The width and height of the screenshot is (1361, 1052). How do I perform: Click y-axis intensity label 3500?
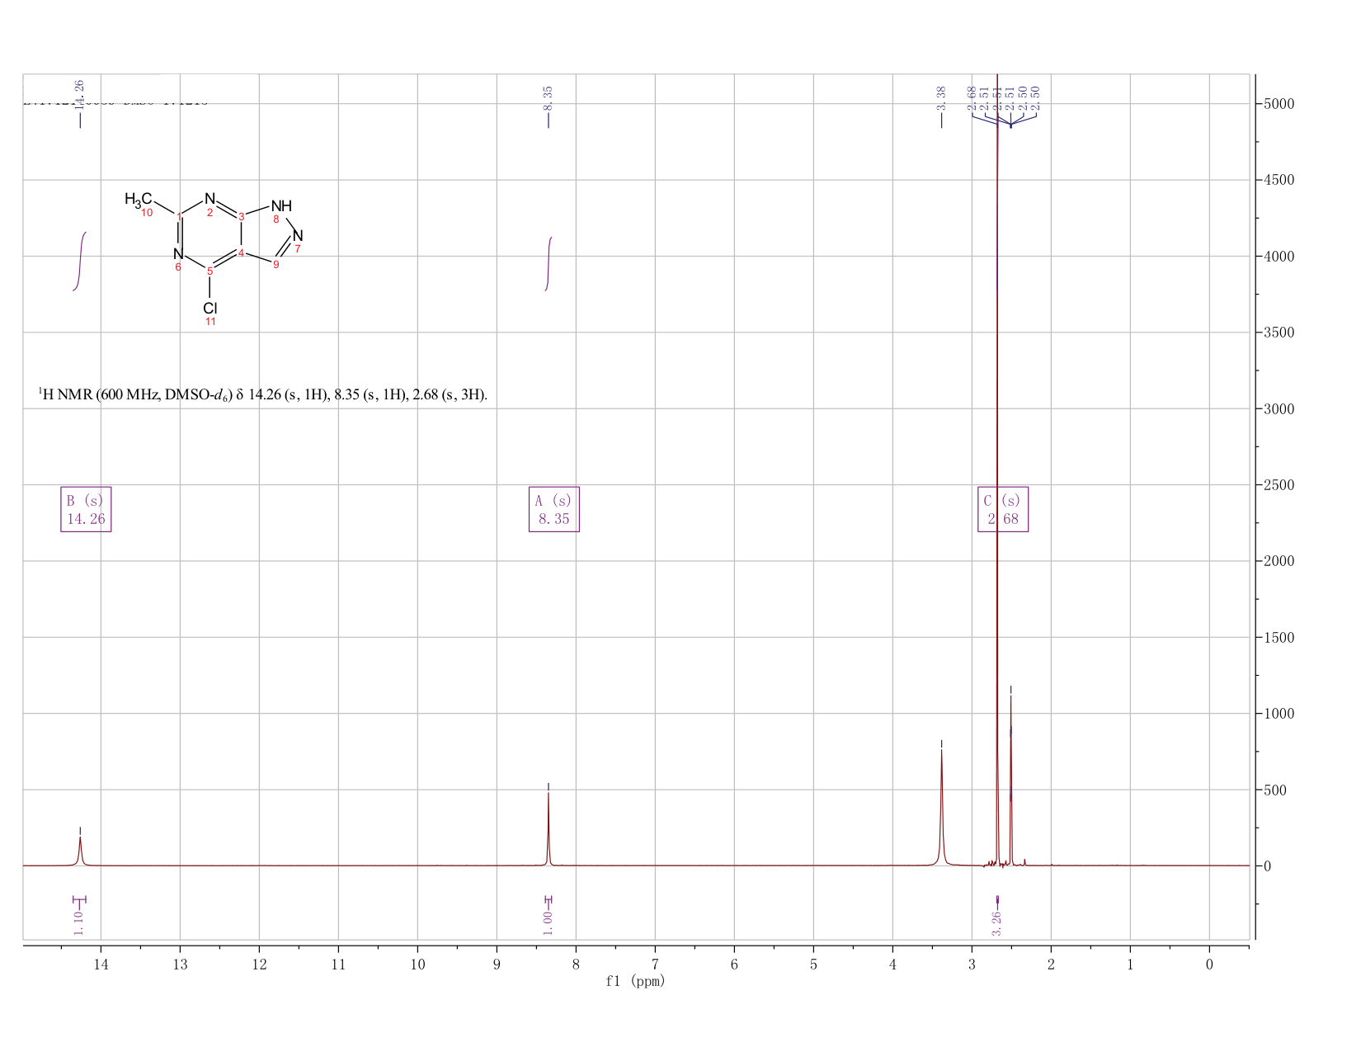click(x=1279, y=333)
